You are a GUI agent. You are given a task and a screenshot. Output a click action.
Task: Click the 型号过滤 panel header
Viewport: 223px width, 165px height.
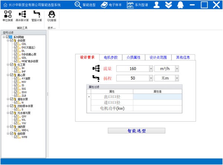[x=23, y=33]
